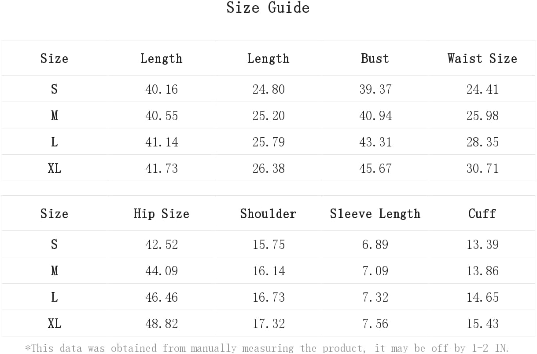Click bust value 45.67
Viewport: 537px width, 354px height.
click(375, 168)
